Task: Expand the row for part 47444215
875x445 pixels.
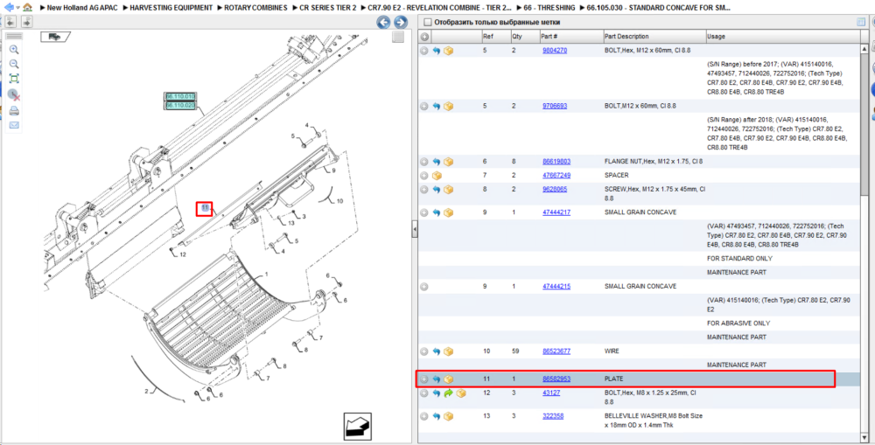Action: coord(424,287)
